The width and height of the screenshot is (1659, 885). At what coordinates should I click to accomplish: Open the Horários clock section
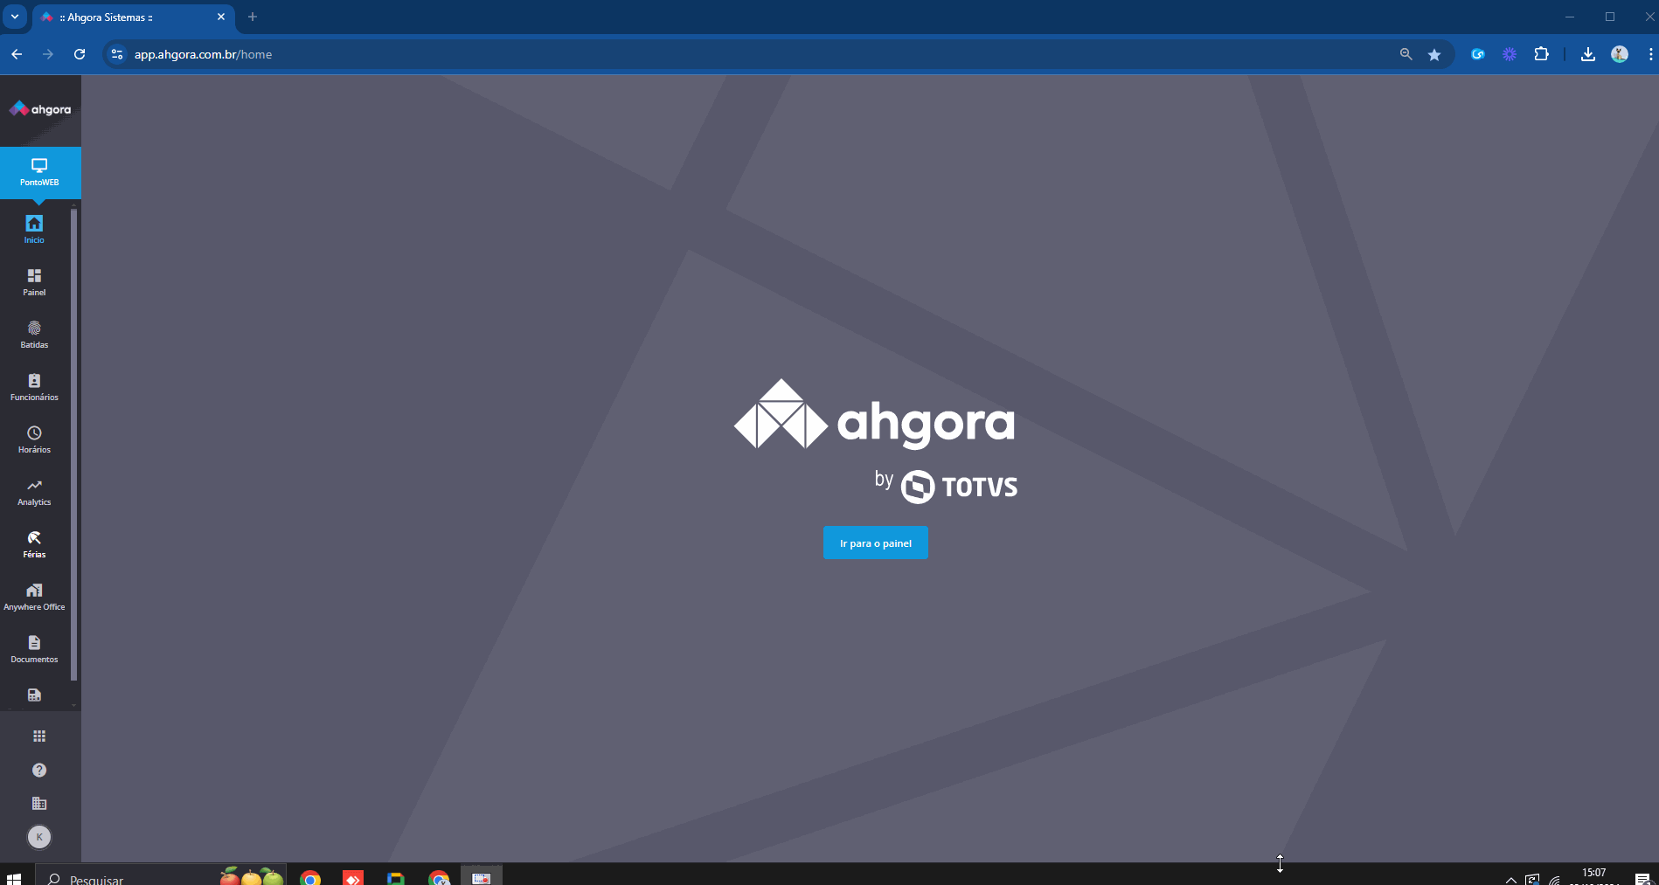pyautogui.click(x=34, y=439)
